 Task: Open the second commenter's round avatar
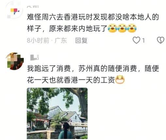pos(15,61)
